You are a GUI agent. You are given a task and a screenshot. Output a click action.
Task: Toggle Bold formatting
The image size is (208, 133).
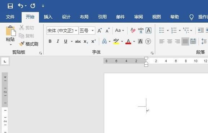[x=50, y=41]
